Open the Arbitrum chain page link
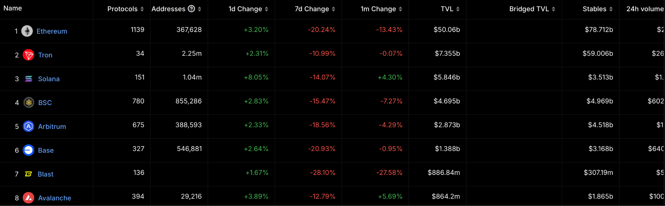The width and height of the screenshot is (665, 206). (x=52, y=126)
